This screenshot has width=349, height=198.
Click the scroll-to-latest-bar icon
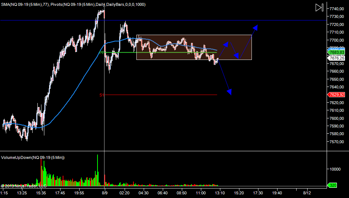(319, 7)
